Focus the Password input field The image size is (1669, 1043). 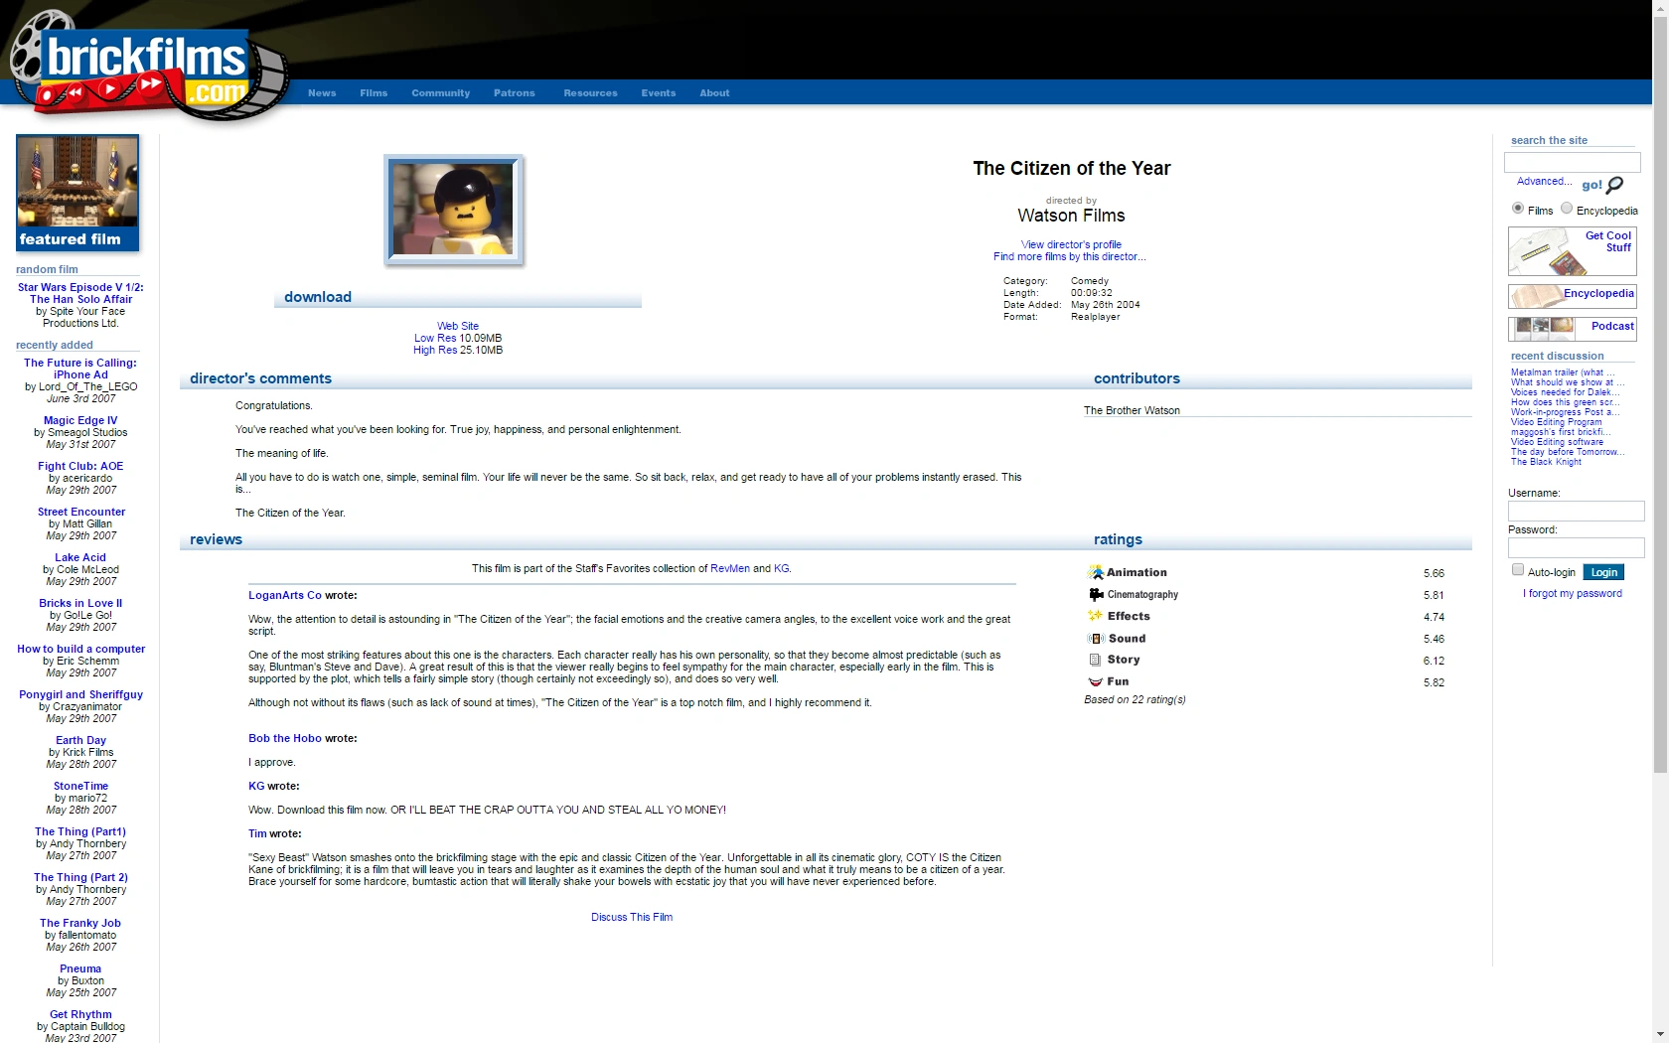tap(1576, 547)
